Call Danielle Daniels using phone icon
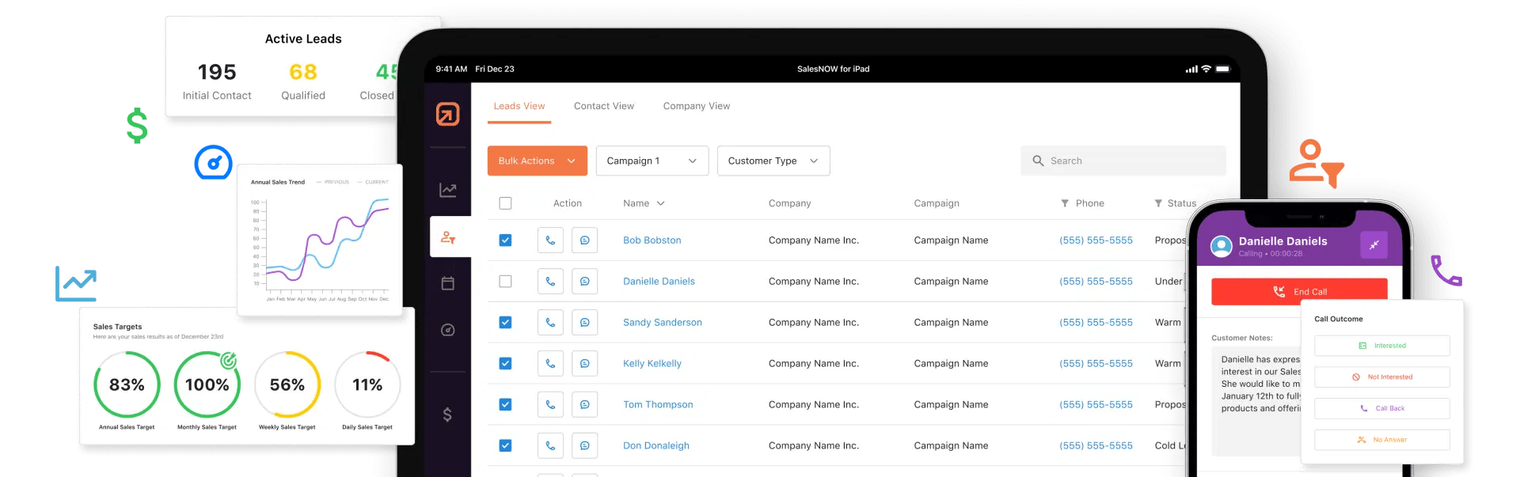1520x477 pixels. tap(550, 281)
